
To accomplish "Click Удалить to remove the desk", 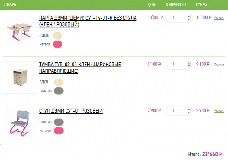I will click(x=219, y=18).
